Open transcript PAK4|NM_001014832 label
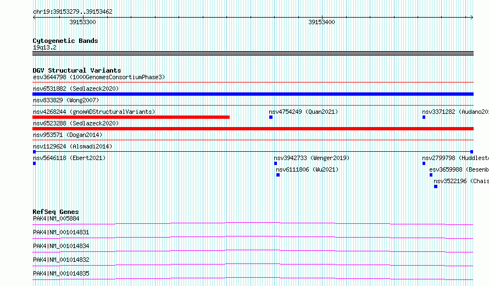 61,260
